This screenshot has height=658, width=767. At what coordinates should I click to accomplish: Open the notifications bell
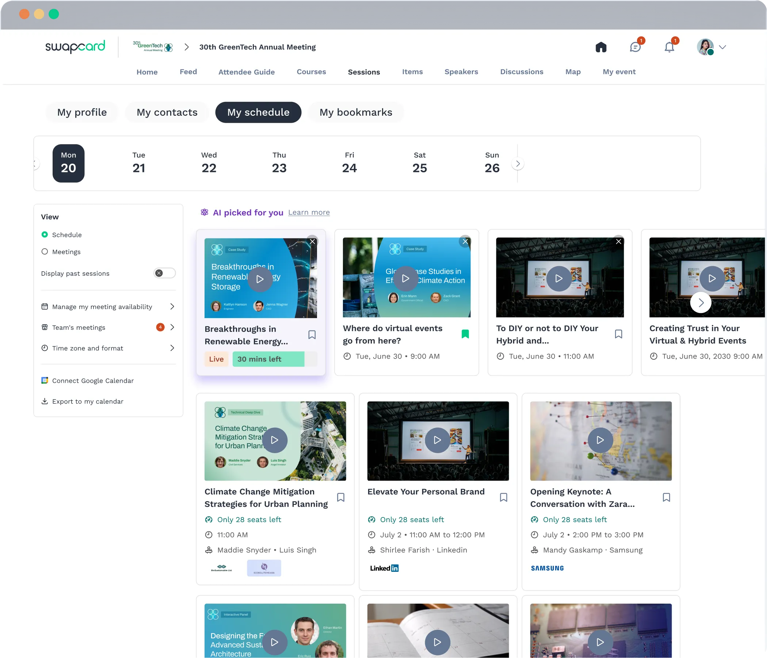(669, 47)
